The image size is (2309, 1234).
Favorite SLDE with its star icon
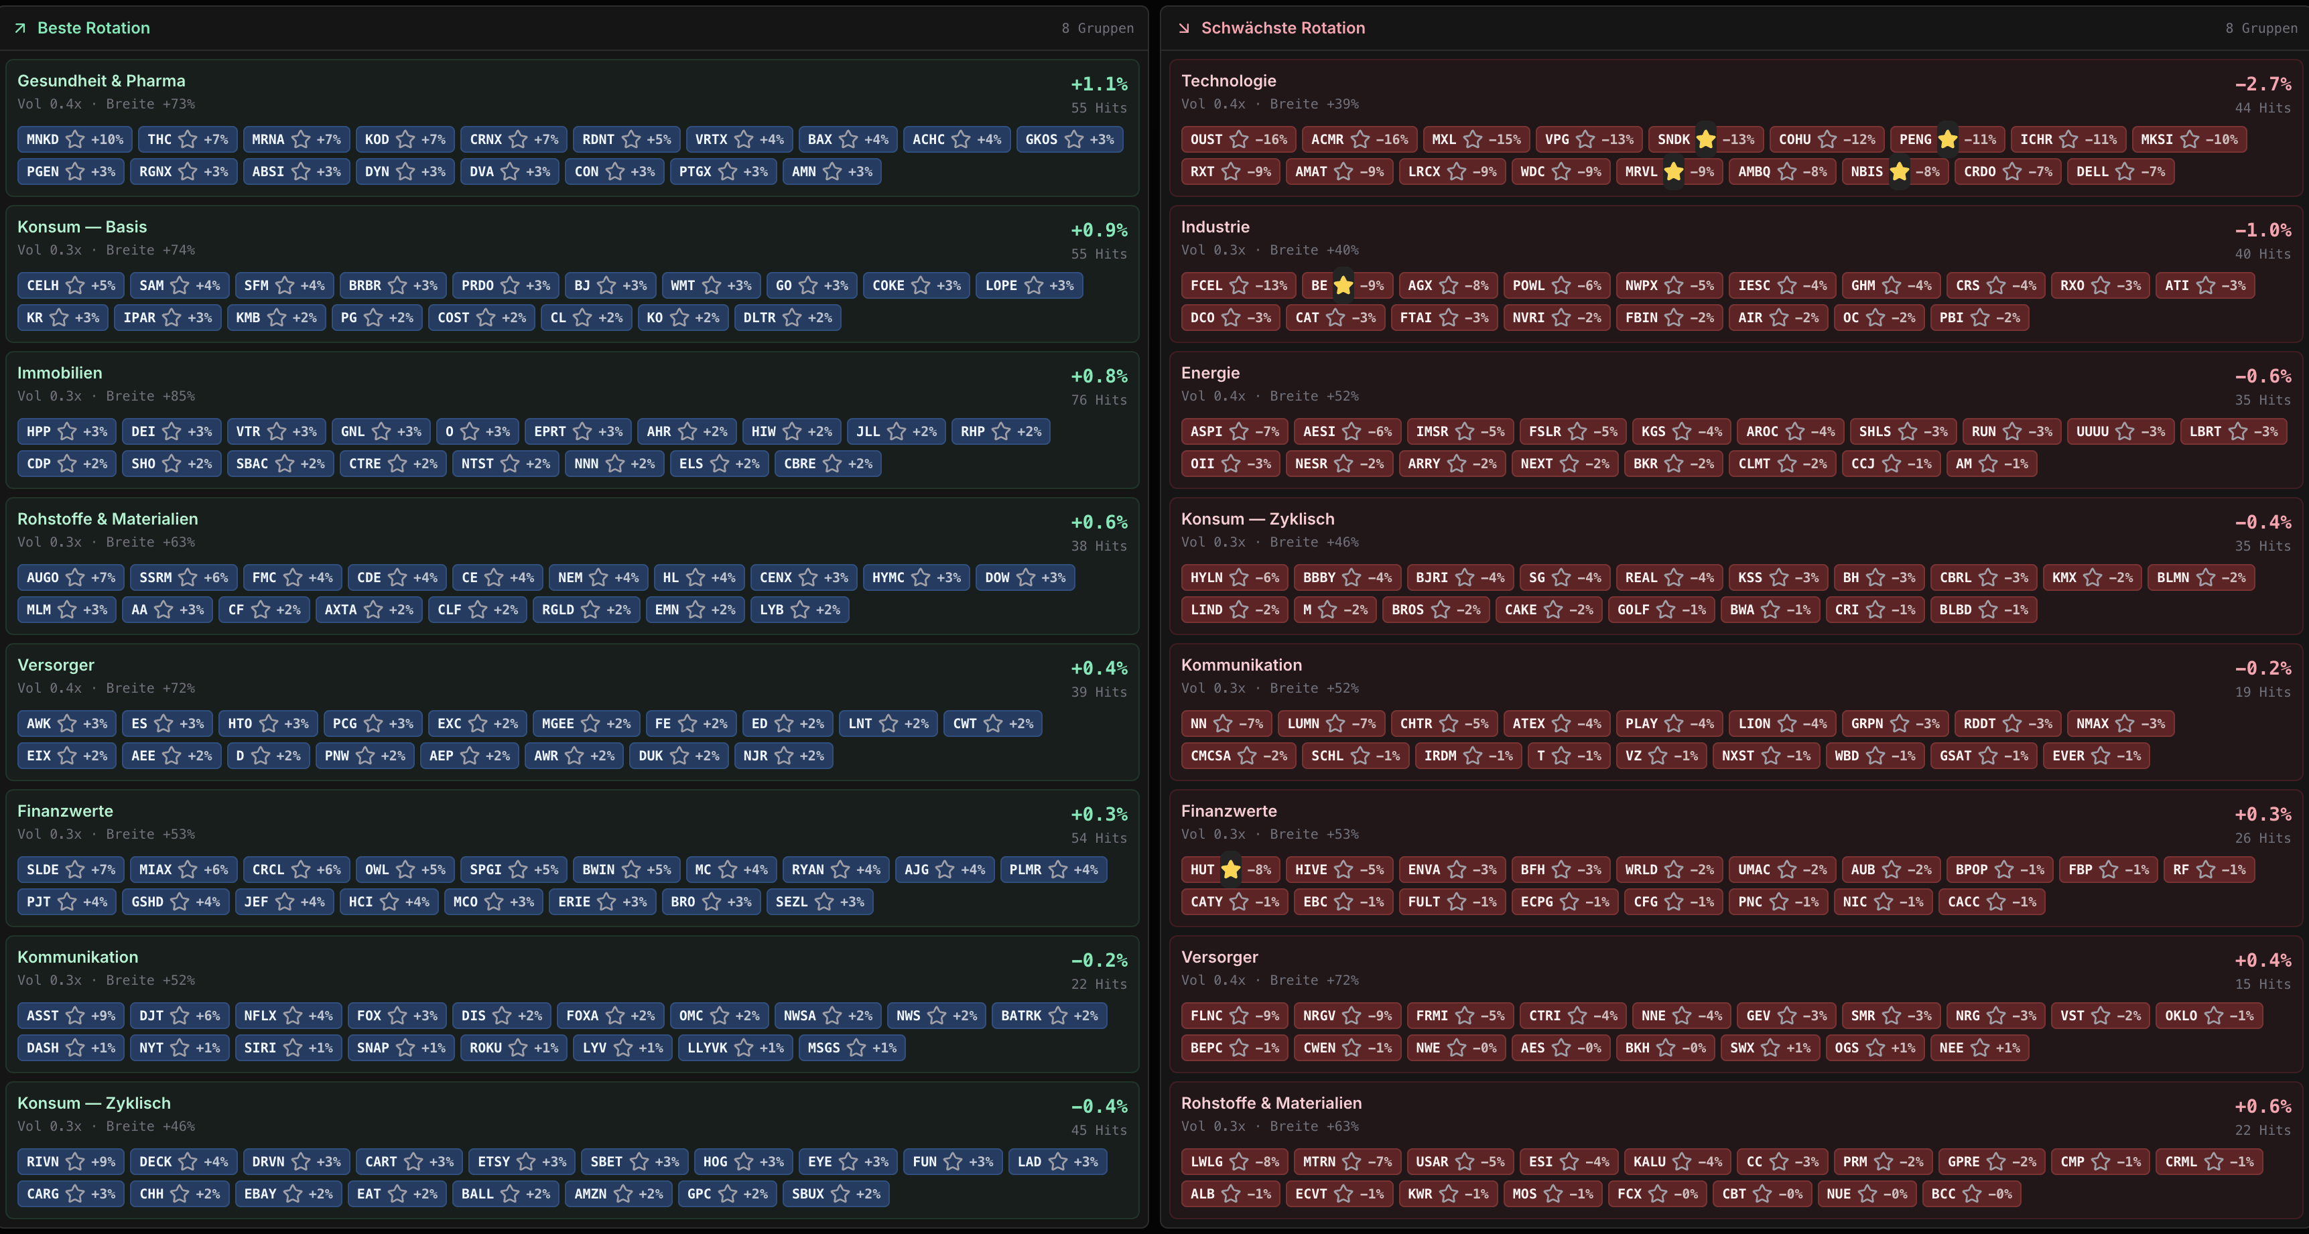[x=75, y=870]
